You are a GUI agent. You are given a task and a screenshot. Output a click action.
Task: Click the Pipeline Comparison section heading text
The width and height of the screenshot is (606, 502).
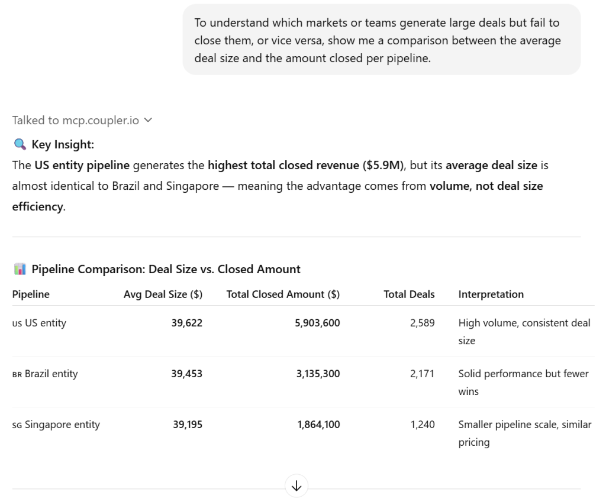166,270
